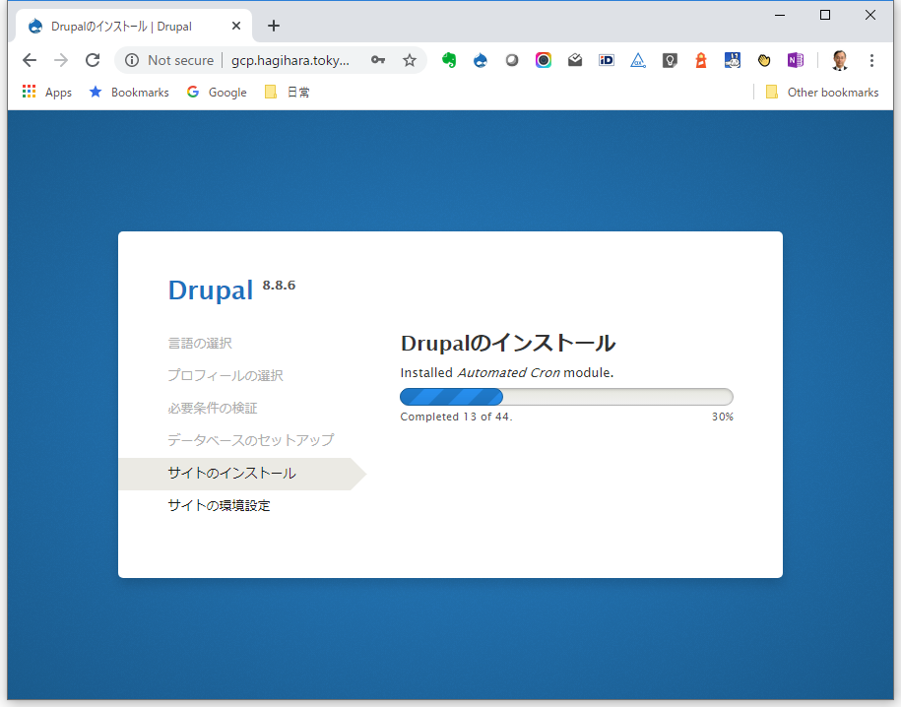The image size is (901, 707).
Task: Select the プロフィールの選択 step
Action: point(225,375)
